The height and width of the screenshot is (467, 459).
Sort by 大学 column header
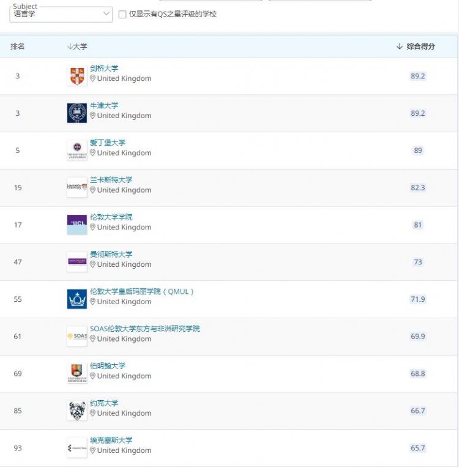(x=77, y=47)
